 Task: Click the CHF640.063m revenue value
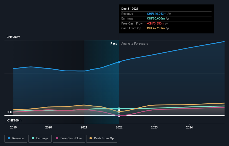tap(156, 14)
